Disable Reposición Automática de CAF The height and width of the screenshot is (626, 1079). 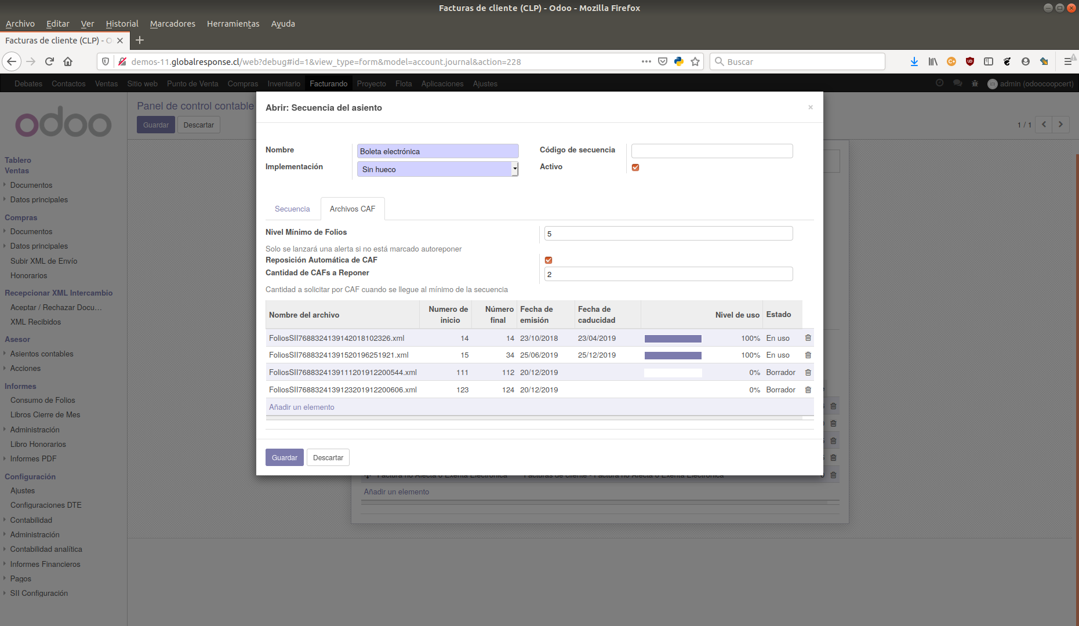(548, 260)
